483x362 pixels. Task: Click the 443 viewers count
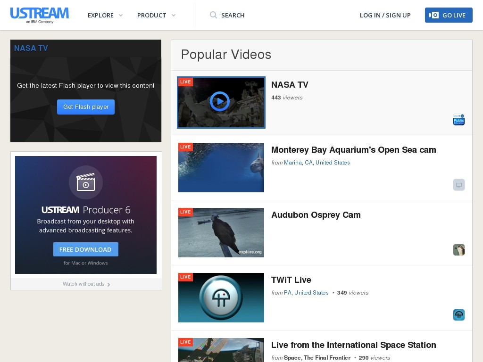click(287, 98)
